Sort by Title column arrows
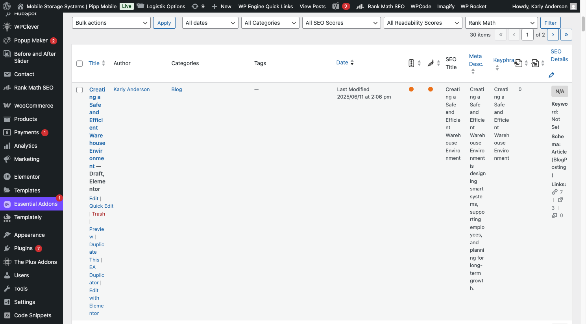The image size is (586, 324). [x=104, y=63]
